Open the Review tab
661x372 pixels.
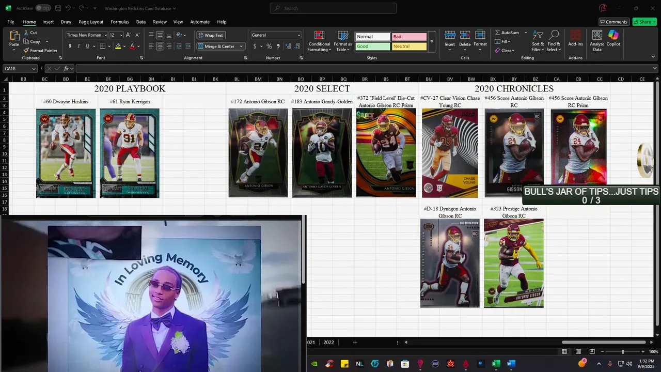click(x=160, y=22)
